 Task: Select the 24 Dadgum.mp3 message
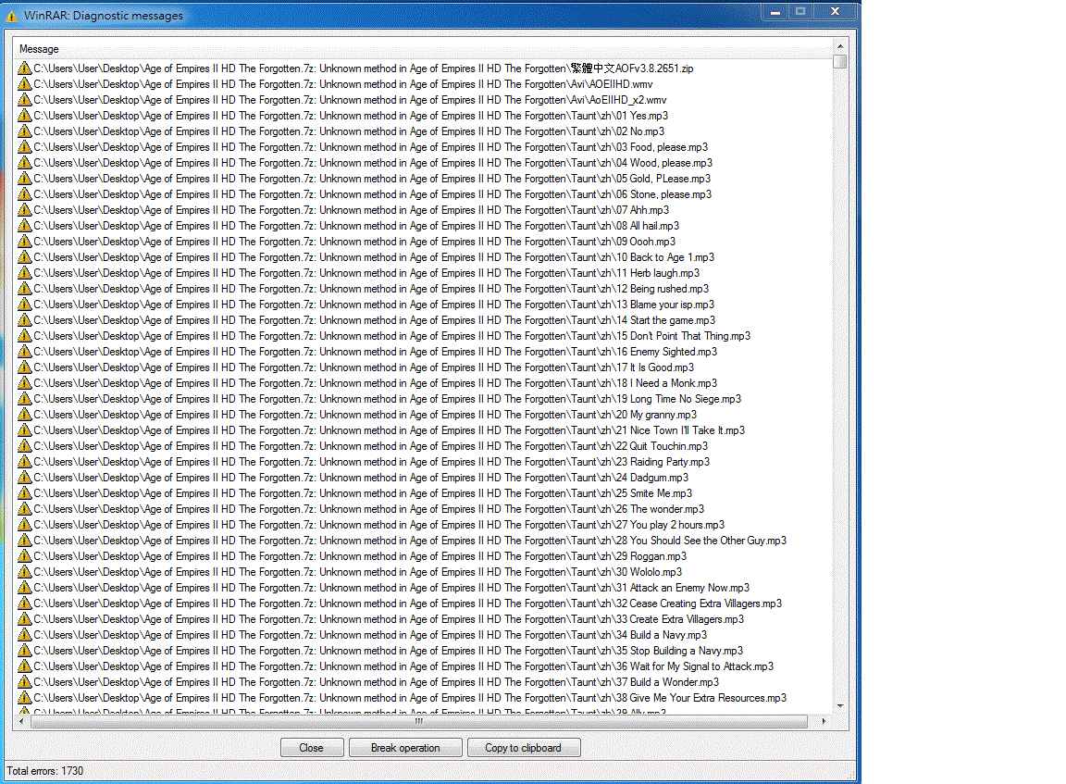pyautogui.click(x=353, y=478)
